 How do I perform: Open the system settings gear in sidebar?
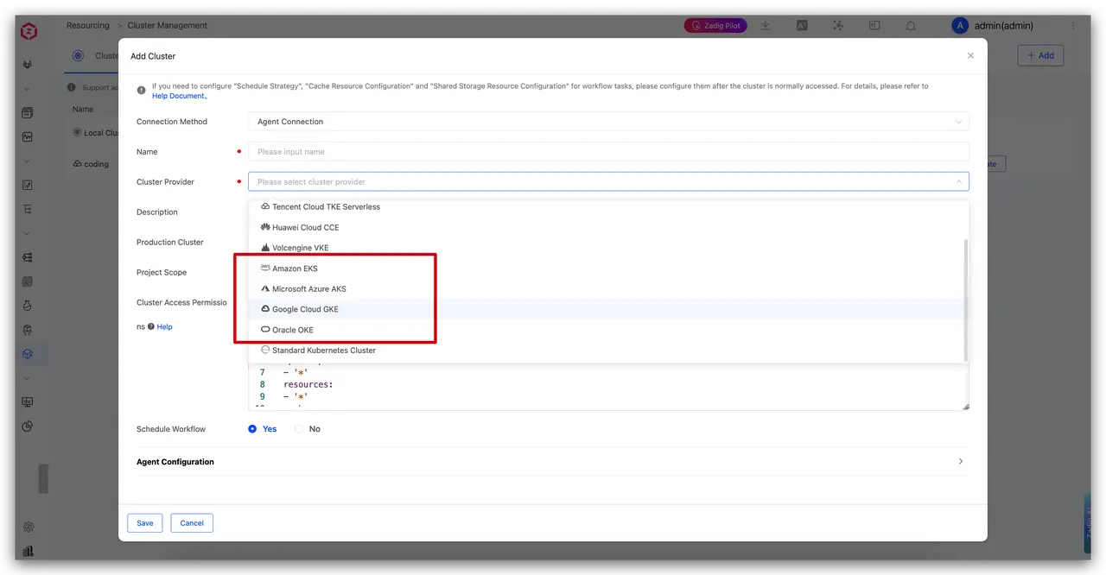28,527
